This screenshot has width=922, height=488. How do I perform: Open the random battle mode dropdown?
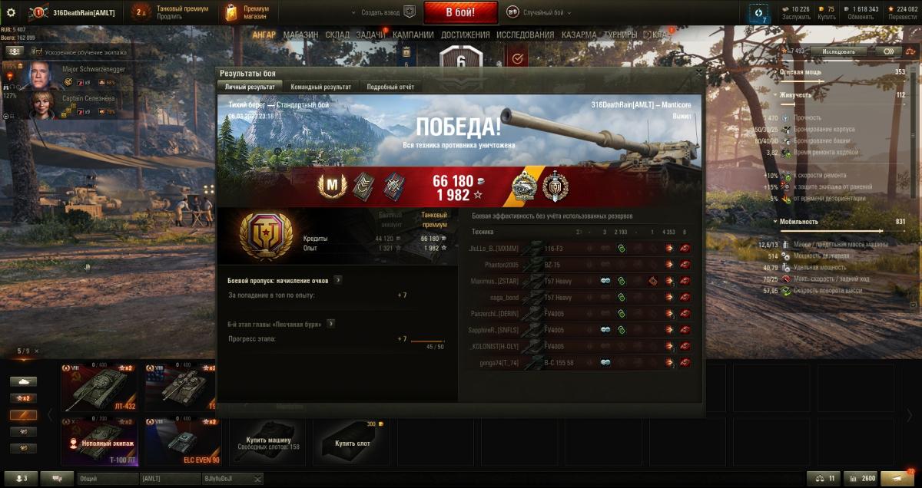539,12
